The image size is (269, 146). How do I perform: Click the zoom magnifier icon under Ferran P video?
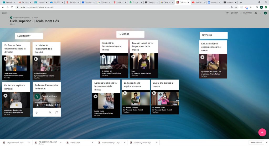coord(50,113)
